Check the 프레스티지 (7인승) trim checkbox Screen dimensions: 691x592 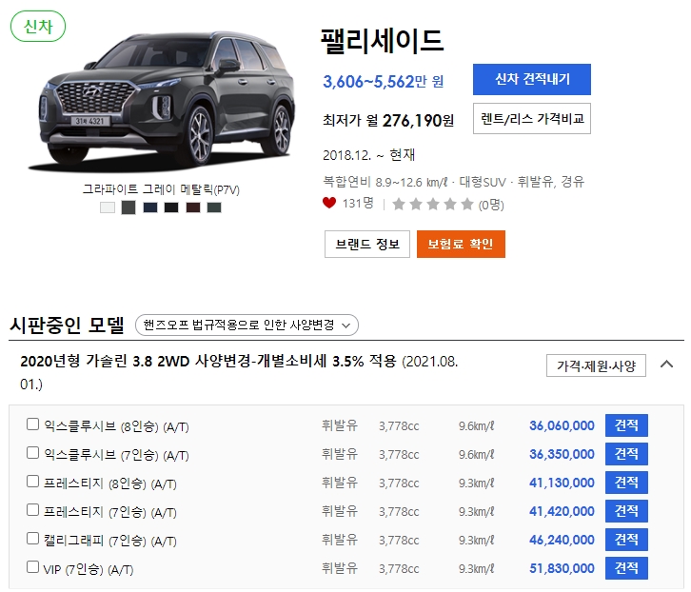[x=32, y=510]
